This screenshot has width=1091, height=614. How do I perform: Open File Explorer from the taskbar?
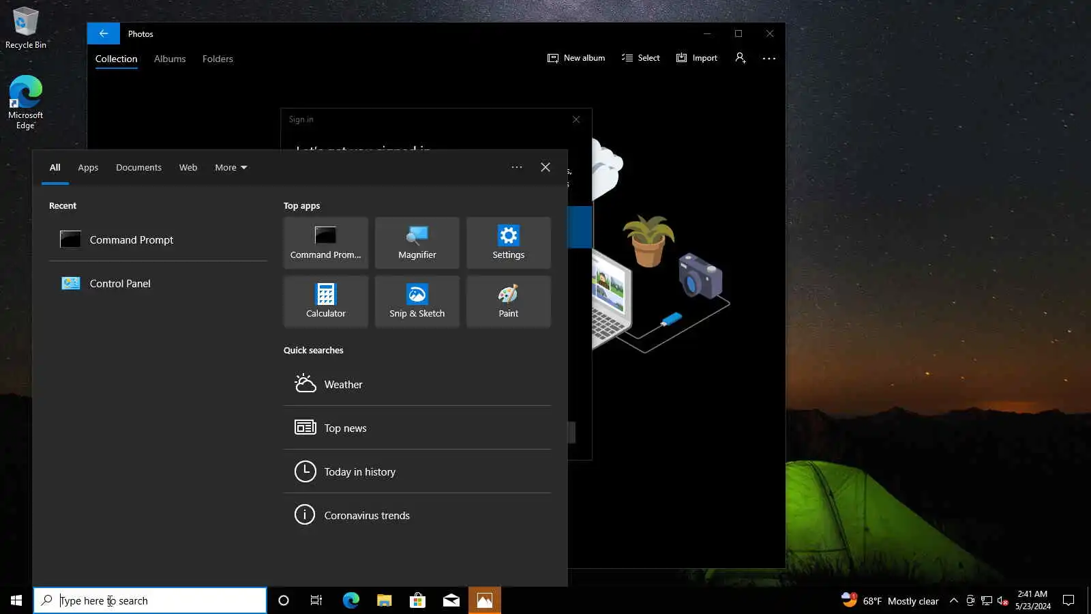pos(385,600)
